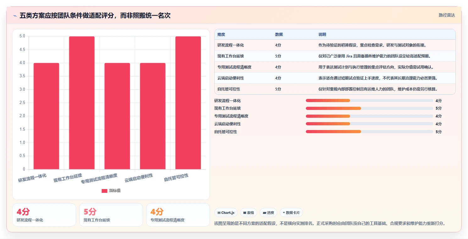
Task: Open the 4分 研发流程一体化 data card
Action: click(x=44, y=215)
